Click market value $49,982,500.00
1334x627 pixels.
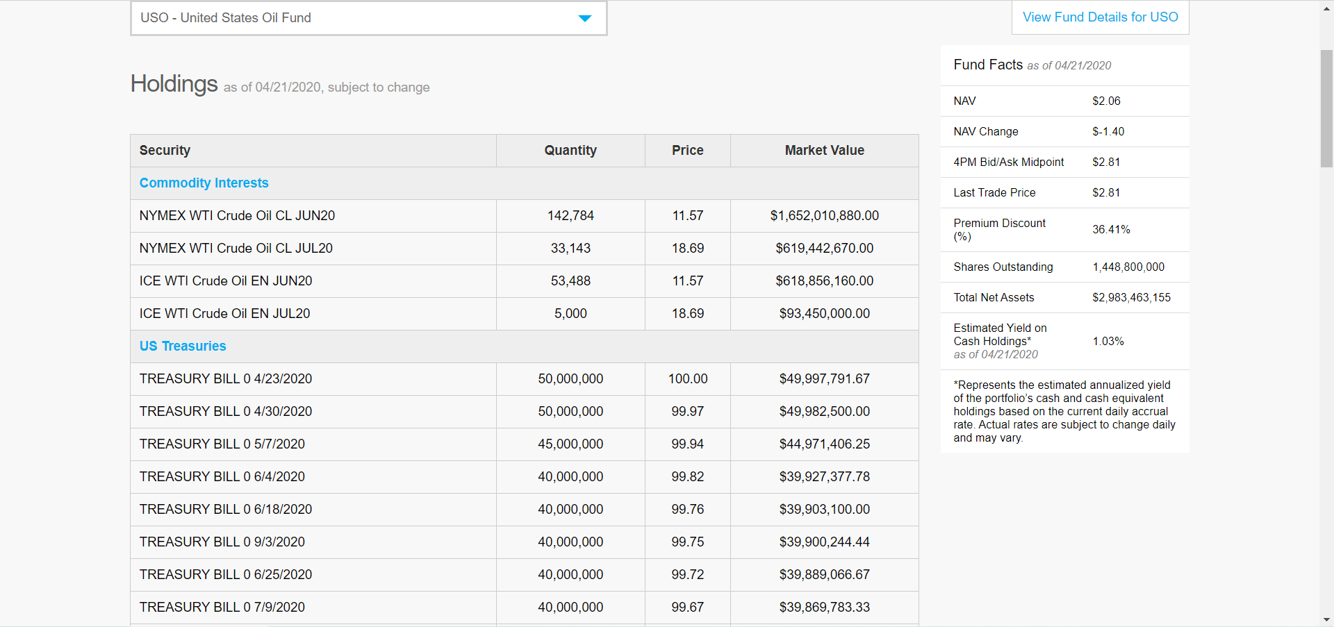click(x=825, y=412)
